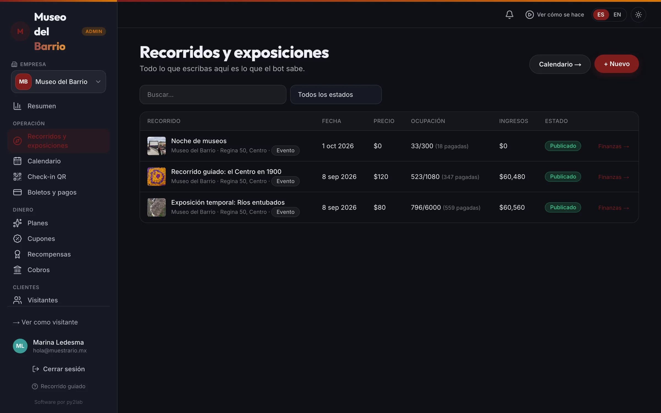Click the Planes sparkle icon
Viewport: 661px width, 413px height.
(x=17, y=223)
